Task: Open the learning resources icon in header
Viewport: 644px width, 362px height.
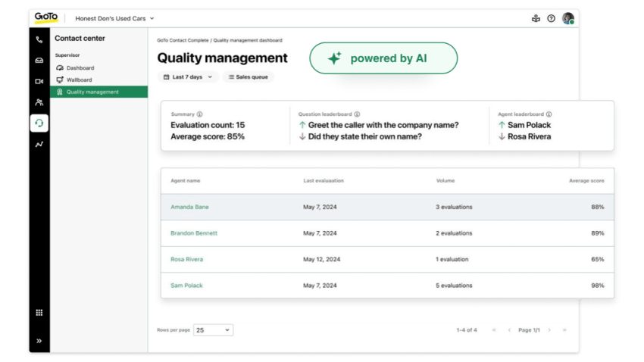Action: pyautogui.click(x=536, y=18)
